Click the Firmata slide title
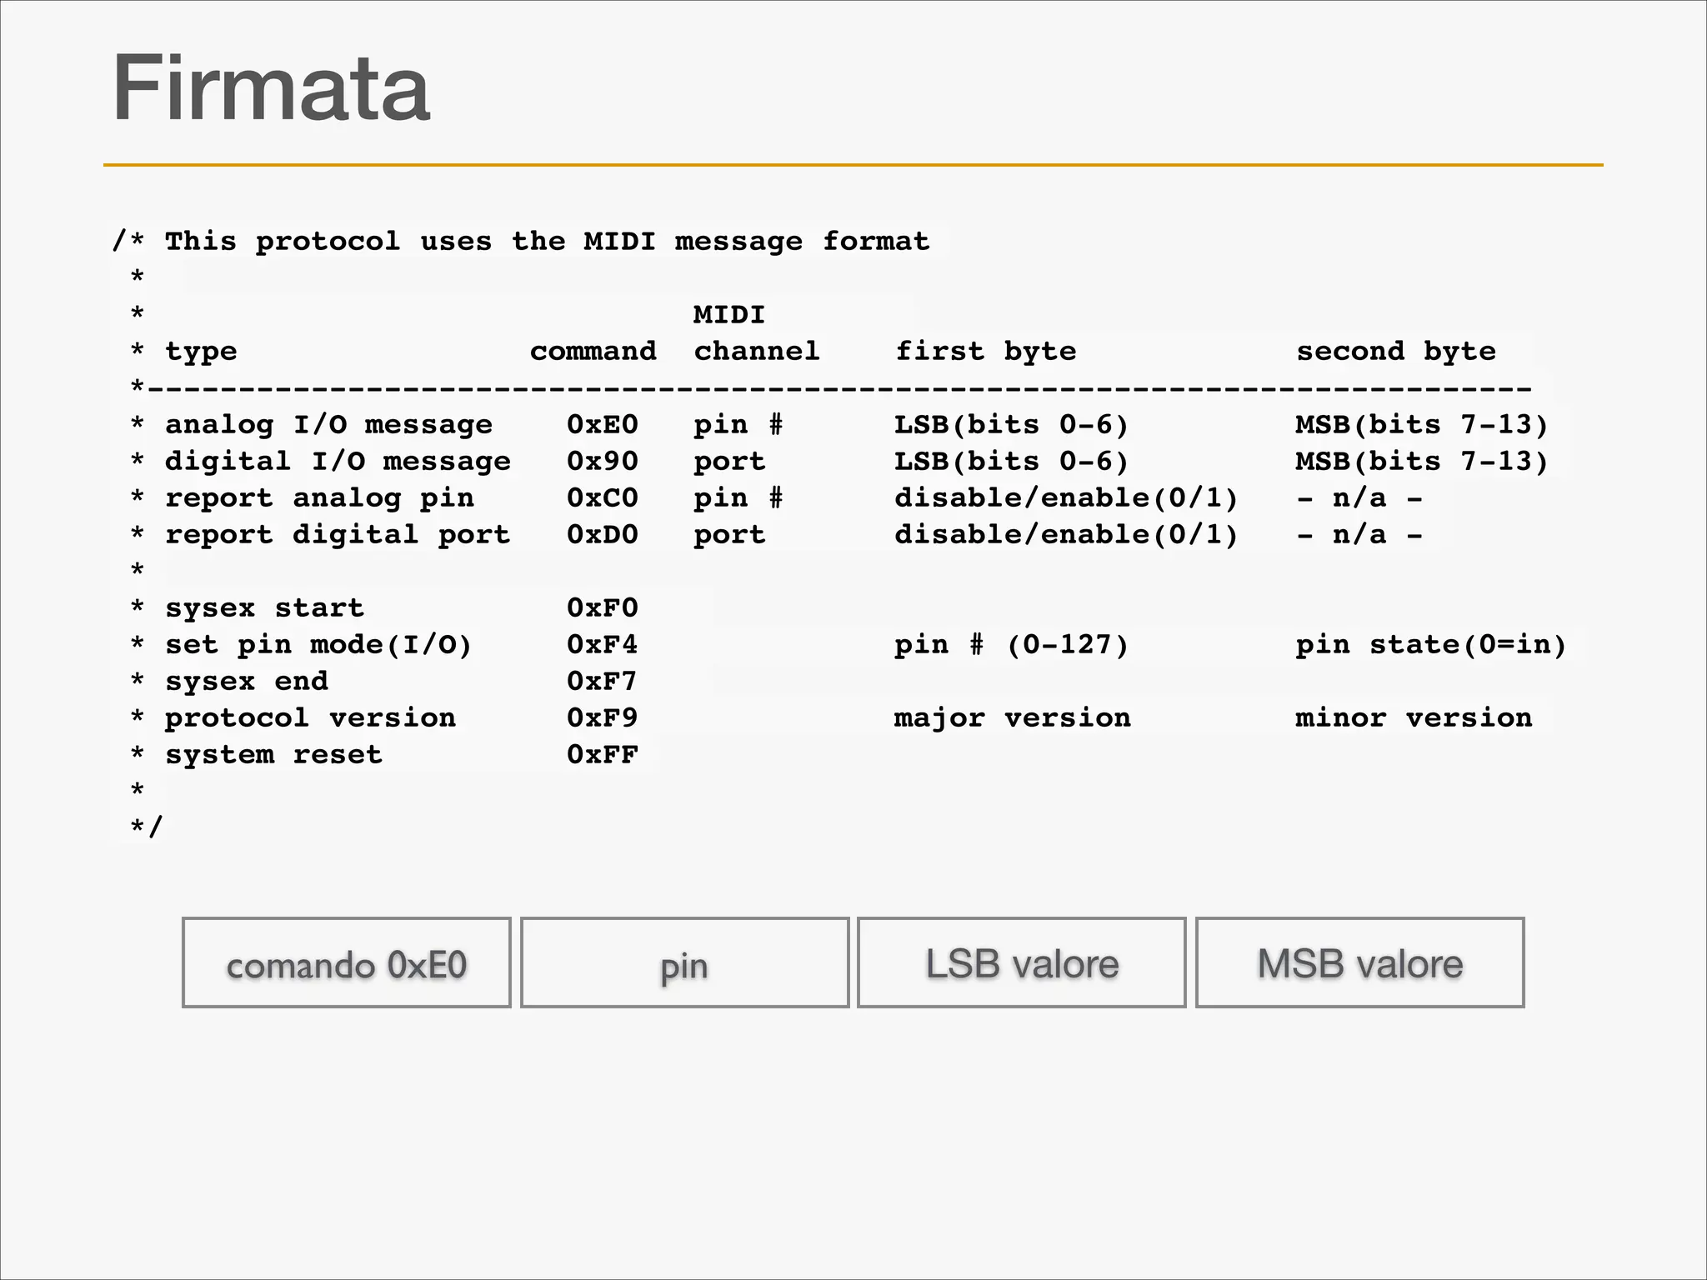This screenshot has height=1280, width=1707. pyautogui.click(x=271, y=87)
